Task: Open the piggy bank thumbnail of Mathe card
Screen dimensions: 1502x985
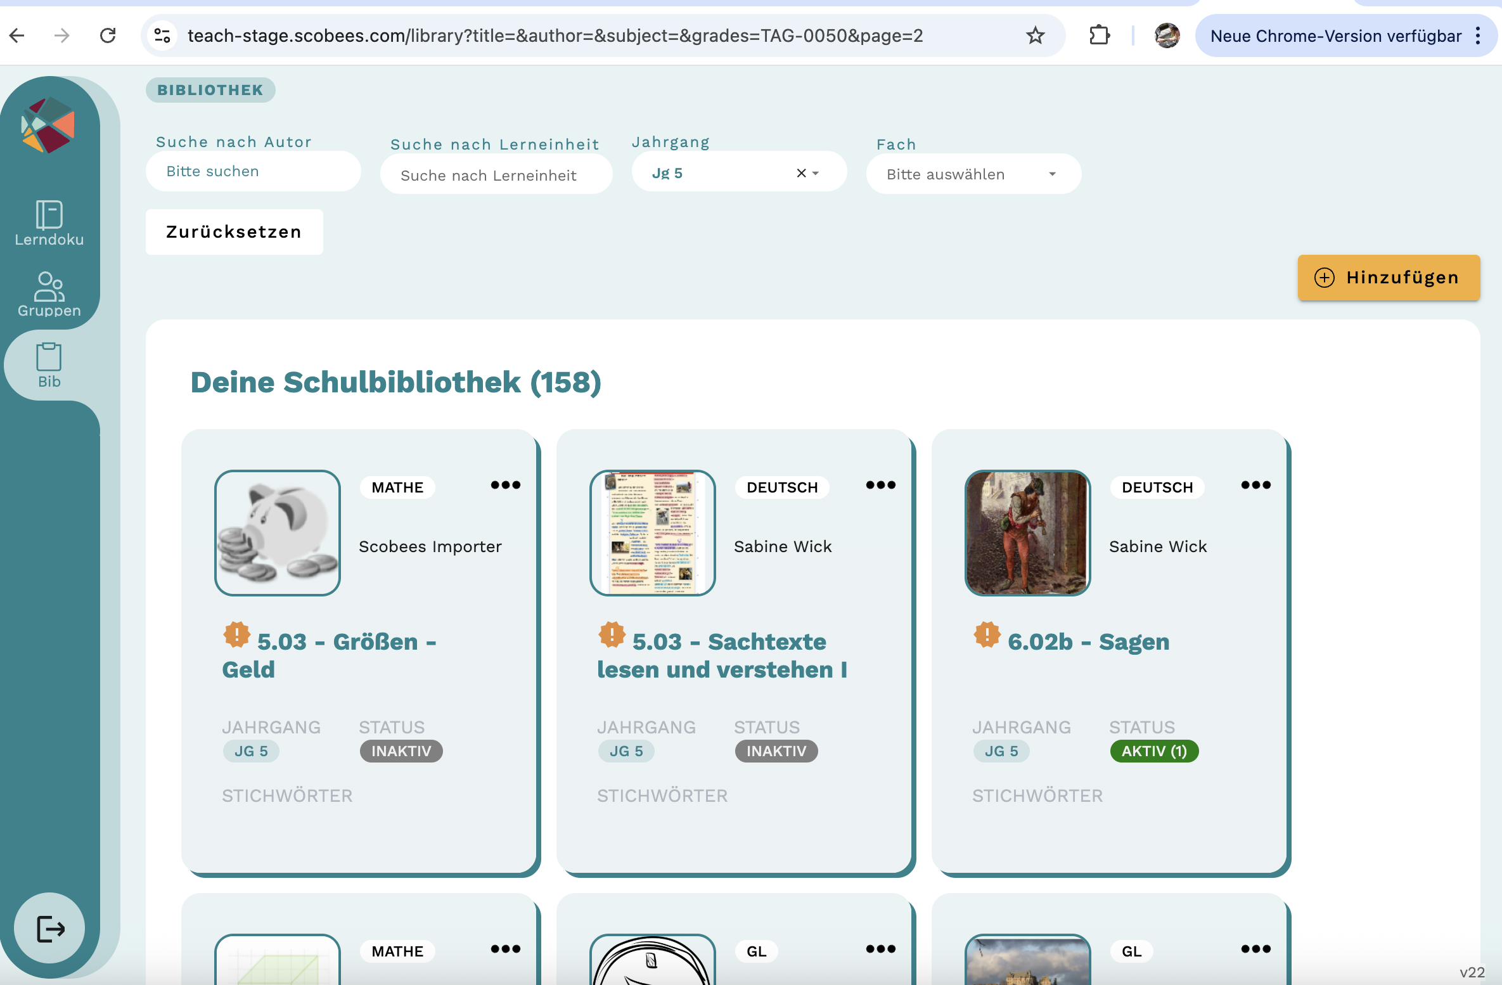Action: point(278,532)
